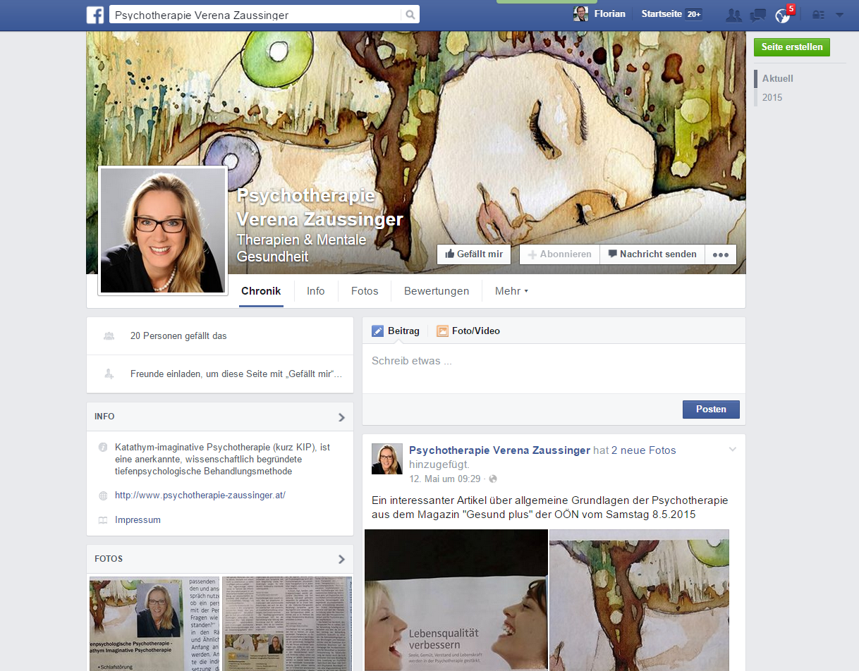
Task: Click the Foto/Video picture icon
Action: pos(442,331)
